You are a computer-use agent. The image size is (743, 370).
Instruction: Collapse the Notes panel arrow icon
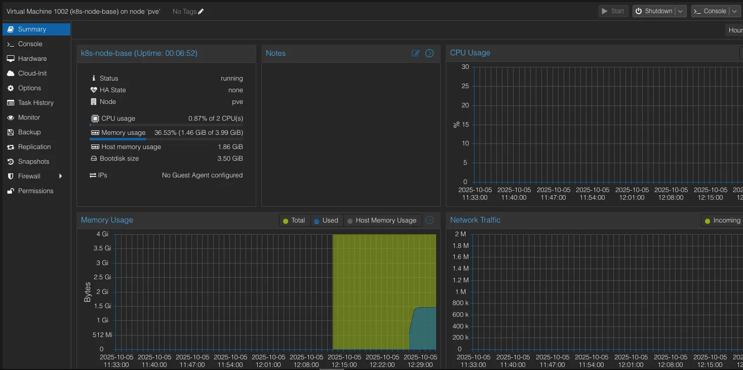[429, 53]
